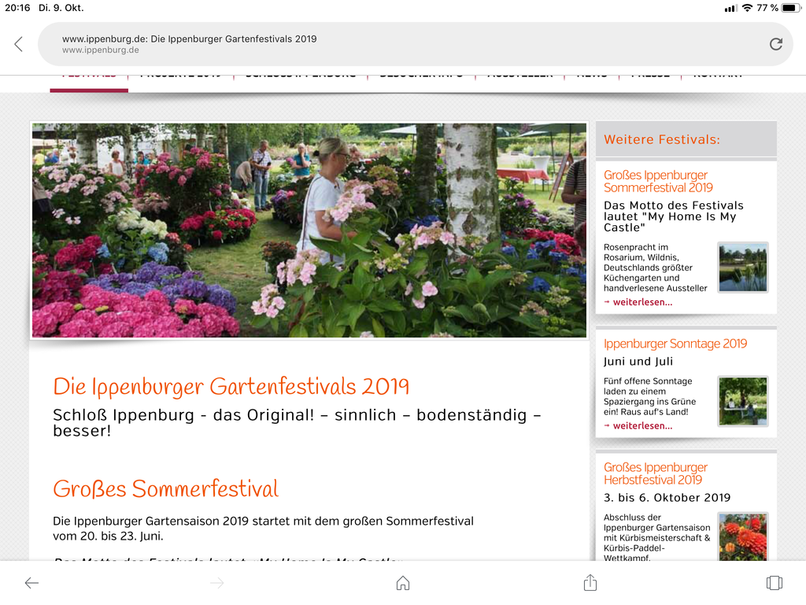Open the dahlia thumbnail in Herbstfestival teaser
The image size is (806, 605).
pos(743,536)
